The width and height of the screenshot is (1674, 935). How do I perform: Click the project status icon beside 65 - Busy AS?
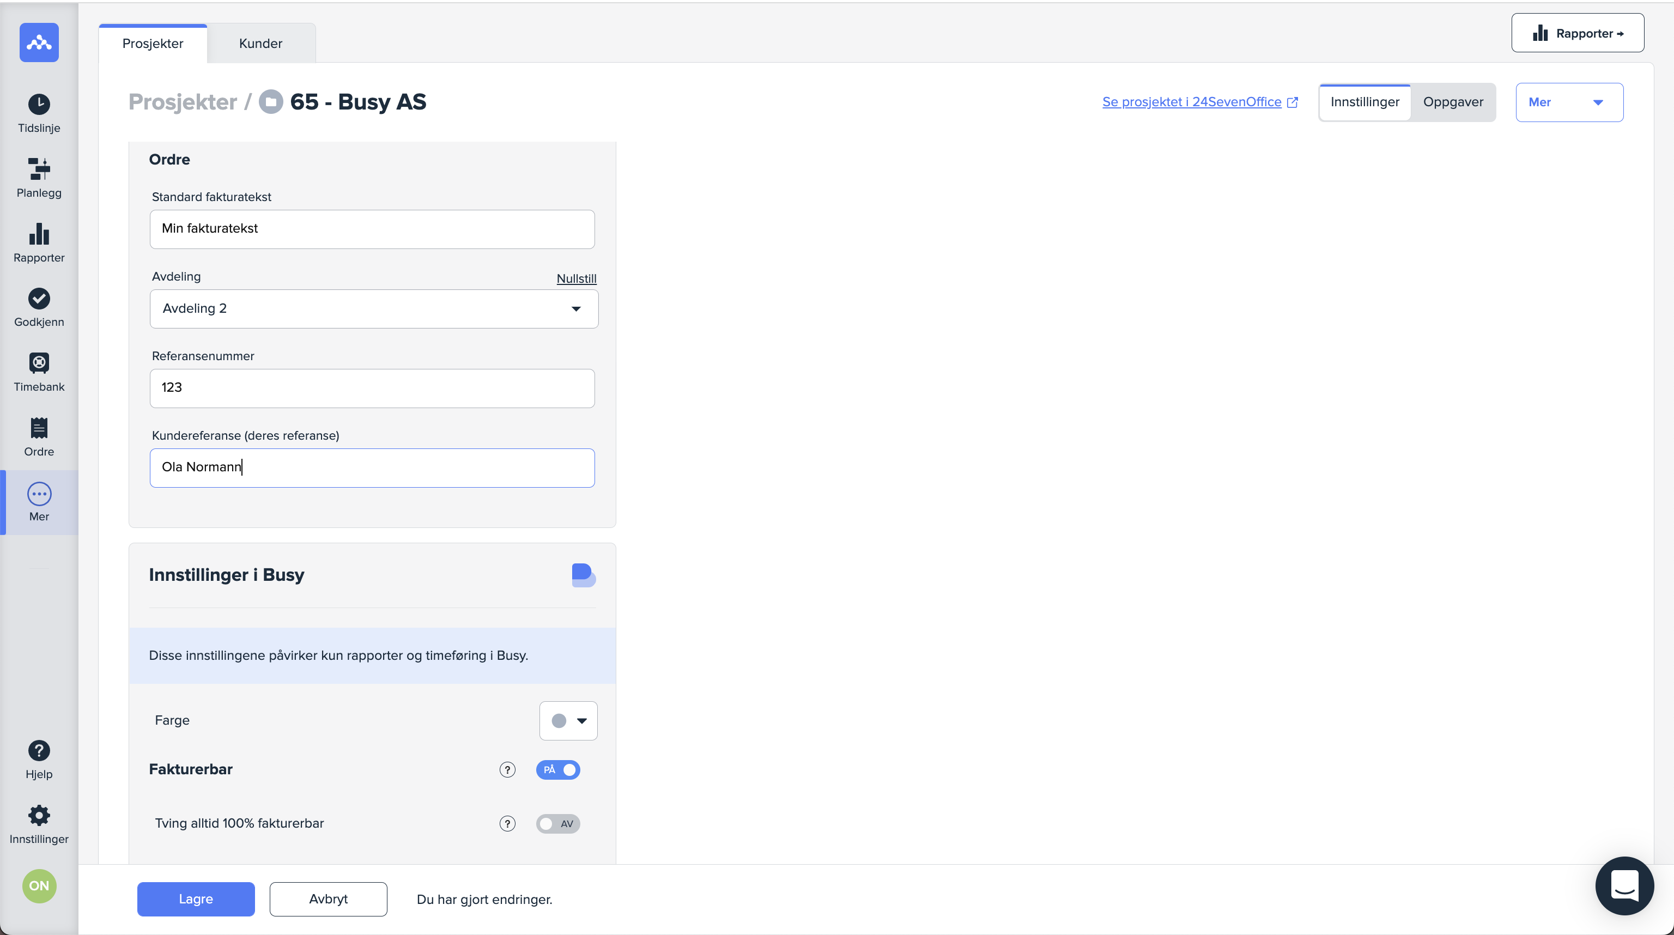click(271, 102)
